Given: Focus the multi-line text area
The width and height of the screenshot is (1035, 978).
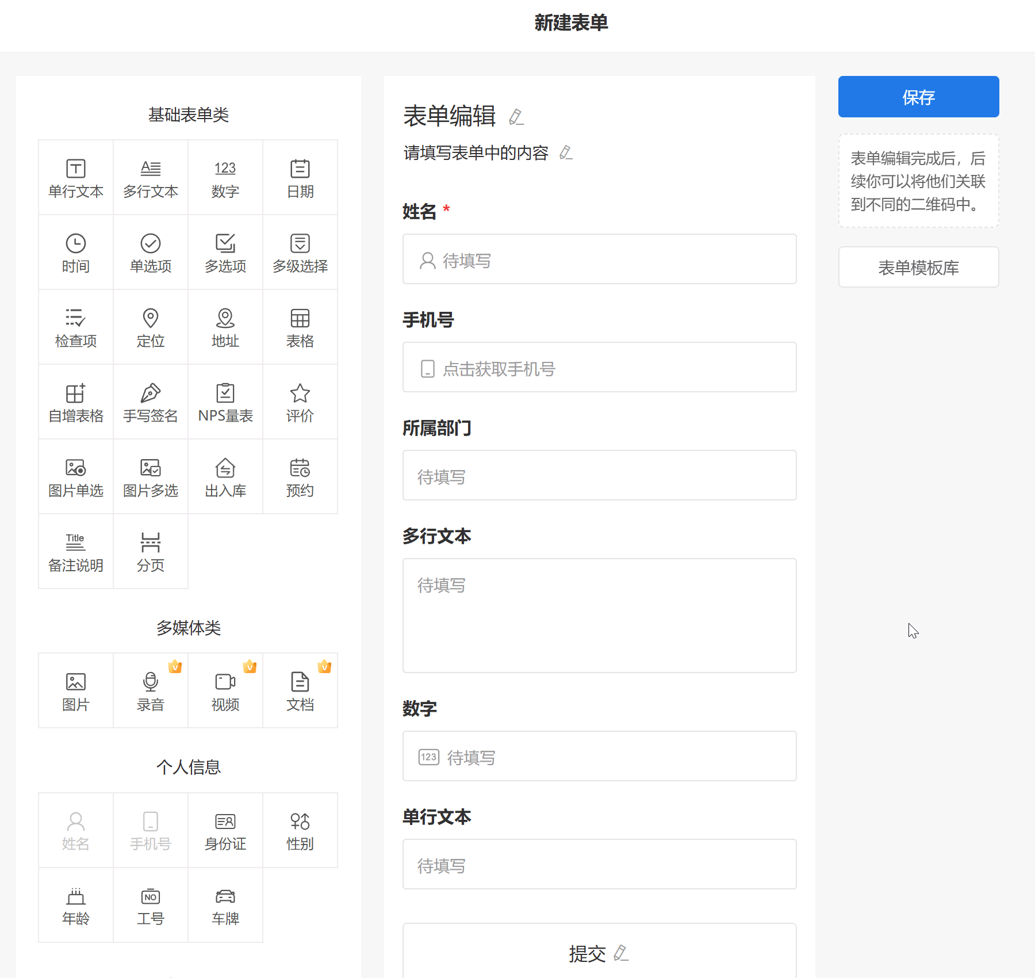Looking at the screenshot, I should [599, 615].
